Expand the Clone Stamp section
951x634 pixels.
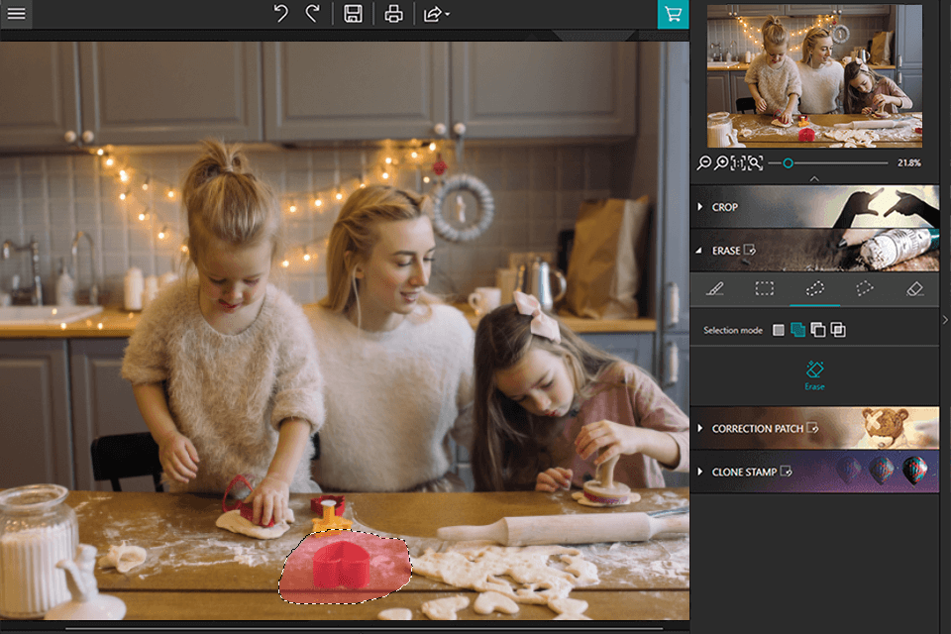(814, 472)
